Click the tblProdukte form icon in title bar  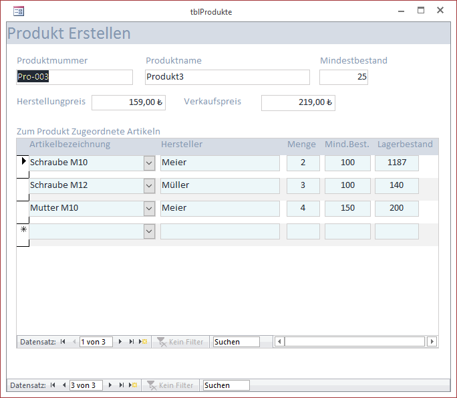pyautogui.click(x=19, y=11)
